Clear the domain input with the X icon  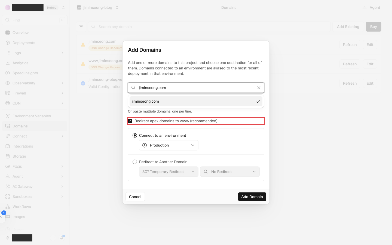[x=259, y=88]
